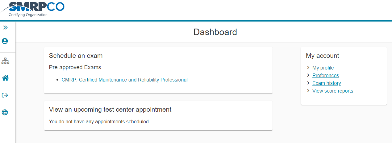Click the sign out icon in the sidebar
Viewport: 392px width, 143px height.
(5, 95)
